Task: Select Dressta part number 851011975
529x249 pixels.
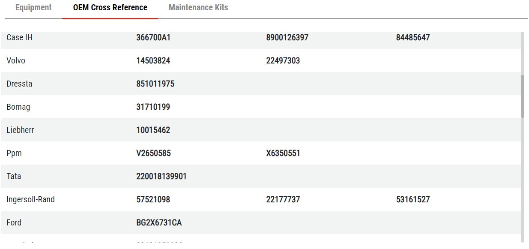Action: pyautogui.click(x=155, y=84)
